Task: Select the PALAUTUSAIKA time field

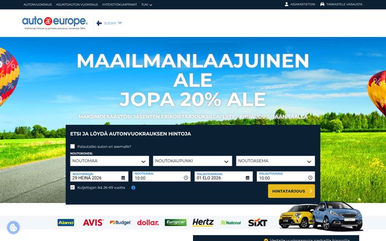Action: 286,177
